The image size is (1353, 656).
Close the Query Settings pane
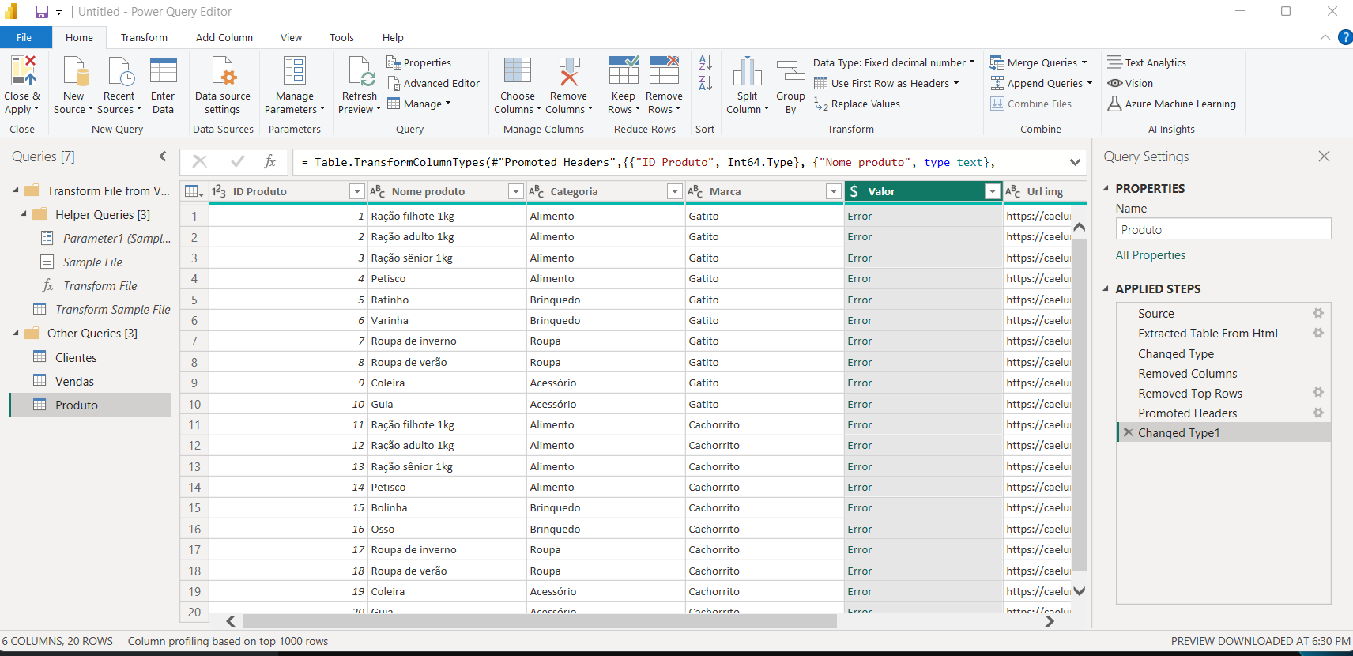(1324, 156)
